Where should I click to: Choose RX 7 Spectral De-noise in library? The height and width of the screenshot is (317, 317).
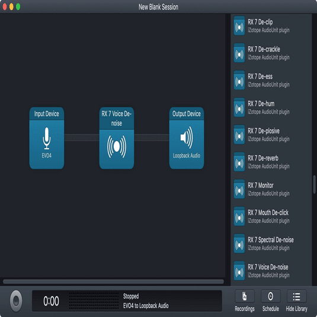pos(264,244)
